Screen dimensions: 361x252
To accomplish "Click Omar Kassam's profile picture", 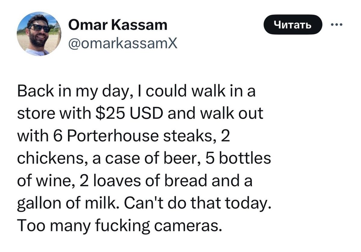I will pos(39,34).
